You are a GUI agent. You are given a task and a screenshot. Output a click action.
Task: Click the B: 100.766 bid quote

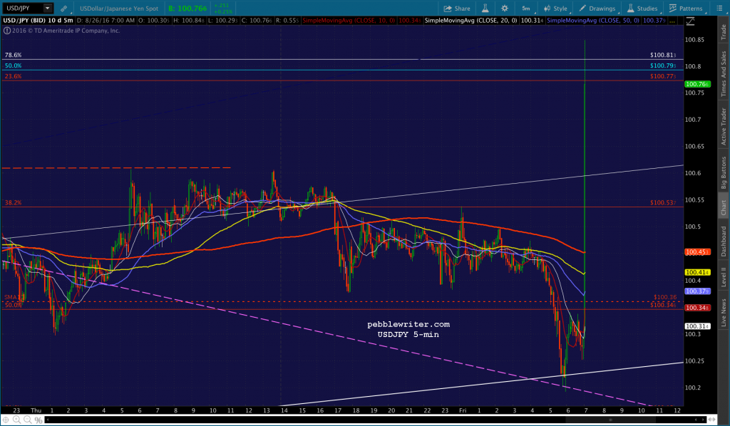(187, 9)
